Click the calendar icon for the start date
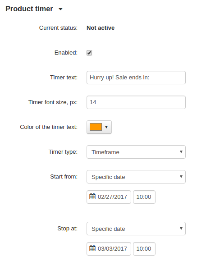206x266 pixels. point(92,196)
